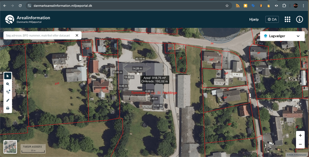Bookmark page with star icon
The width and height of the screenshot is (309, 157).
click(x=227, y=6)
